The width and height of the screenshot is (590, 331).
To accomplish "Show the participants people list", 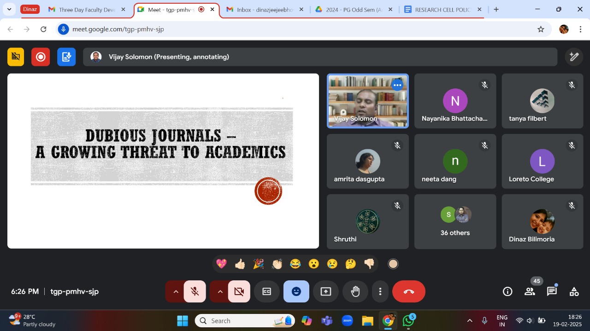I will pyautogui.click(x=530, y=291).
